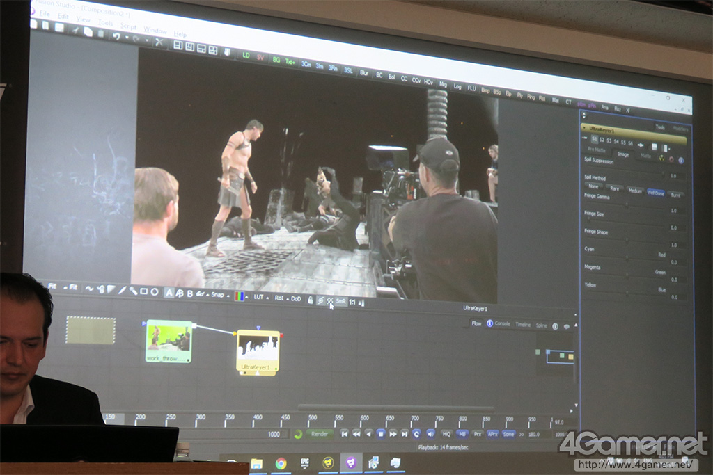Open the Tools menu
The height and width of the screenshot is (475, 713).
point(105,22)
